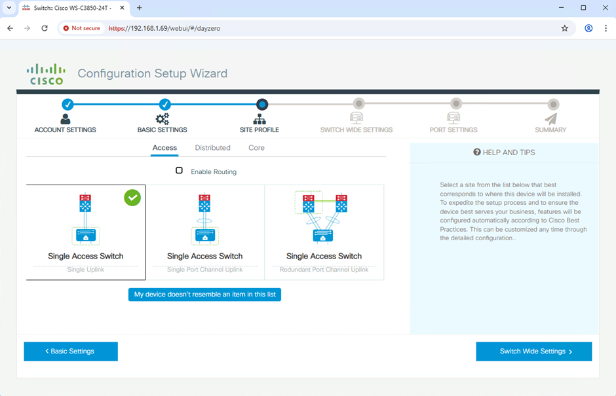
Task: Click the Port Settings step circle
Action: pos(456,103)
